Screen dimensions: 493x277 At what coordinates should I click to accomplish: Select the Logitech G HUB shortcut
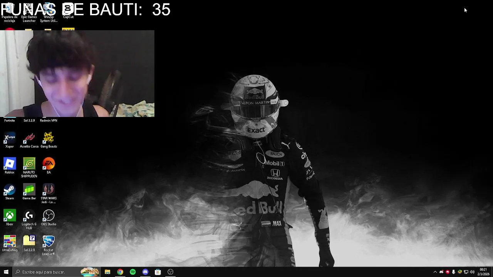(29, 219)
